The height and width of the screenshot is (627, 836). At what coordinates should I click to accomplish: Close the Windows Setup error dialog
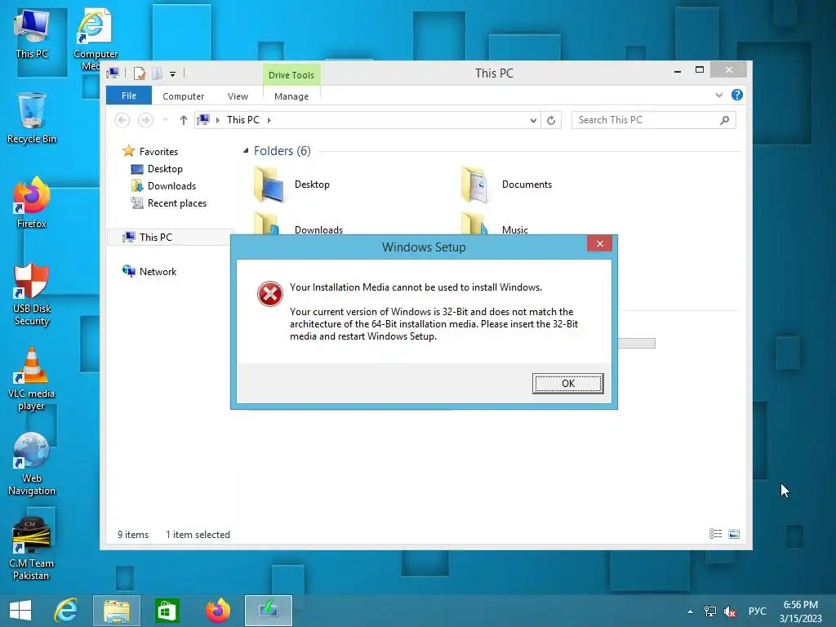(600, 243)
